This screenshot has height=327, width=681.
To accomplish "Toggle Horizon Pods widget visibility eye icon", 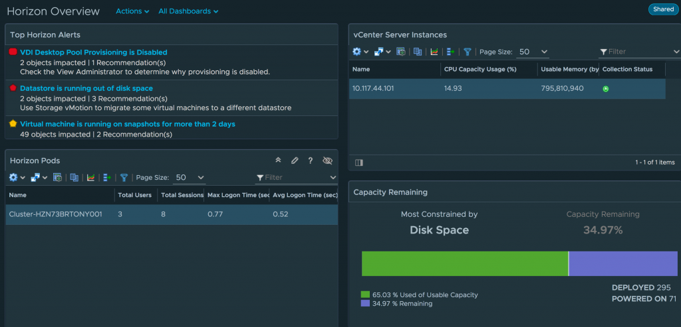I will [327, 161].
